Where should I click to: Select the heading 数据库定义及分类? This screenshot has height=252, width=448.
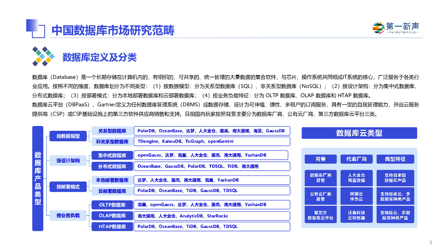click(99, 57)
